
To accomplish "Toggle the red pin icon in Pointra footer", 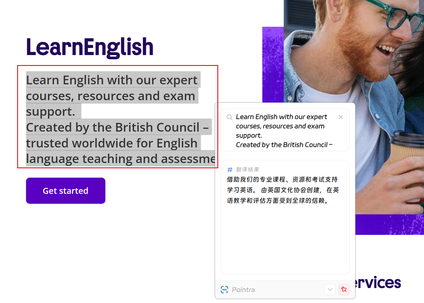I will [344, 290].
